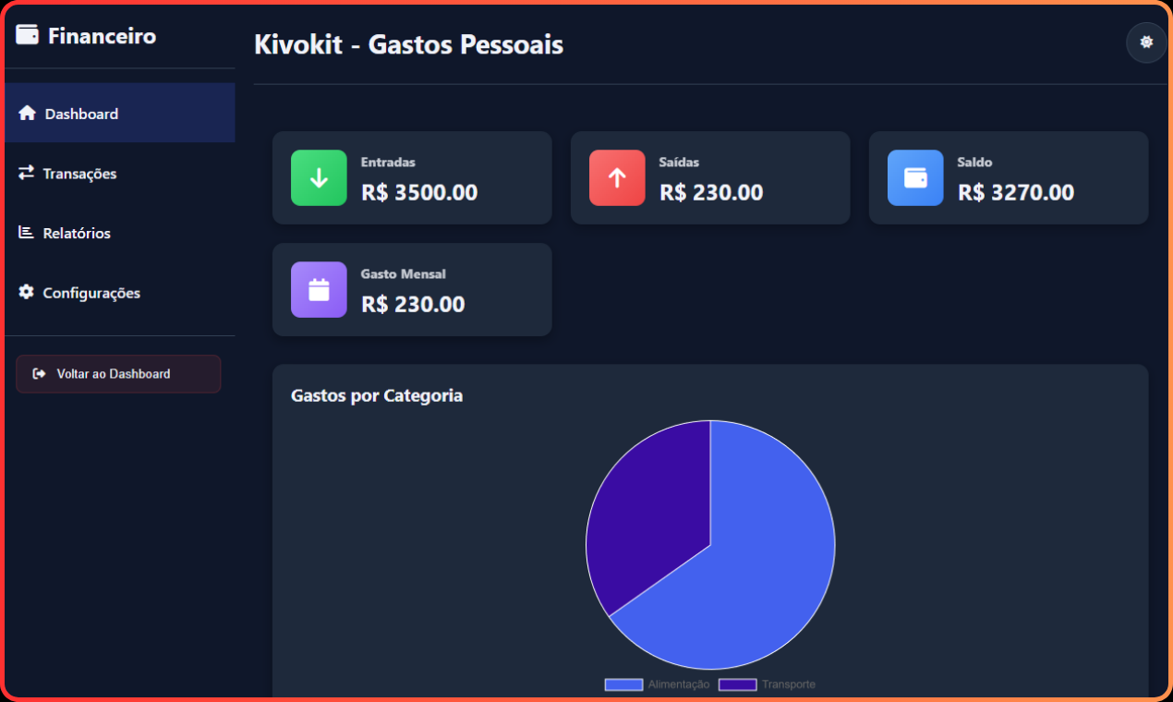Click the green Entradas down-arrow icon
The image size is (1173, 702).
coord(319,177)
